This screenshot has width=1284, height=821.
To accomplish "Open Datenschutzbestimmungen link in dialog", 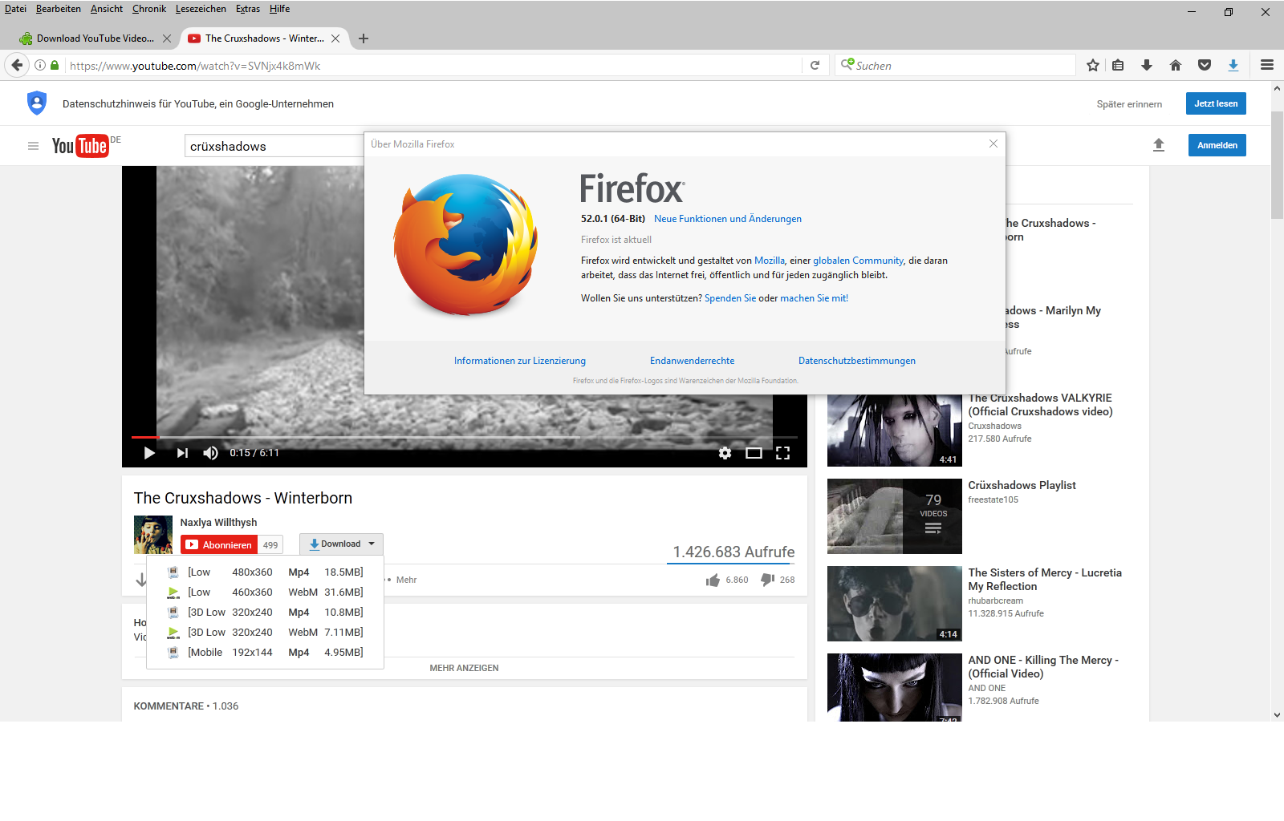I will (856, 361).
